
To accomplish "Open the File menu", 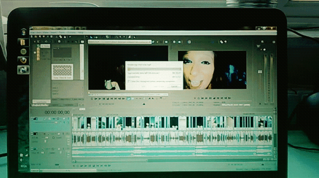I will pyautogui.click(x=33, y=33).
